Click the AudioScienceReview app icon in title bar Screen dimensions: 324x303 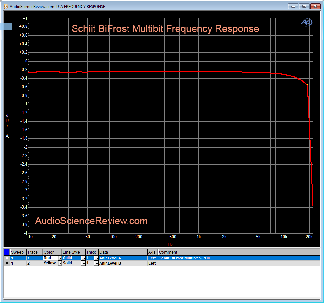point(6,7)
